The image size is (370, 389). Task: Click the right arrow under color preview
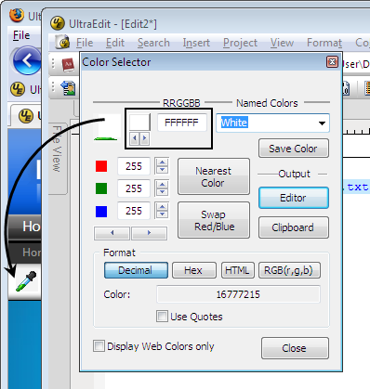pos(144,138)
